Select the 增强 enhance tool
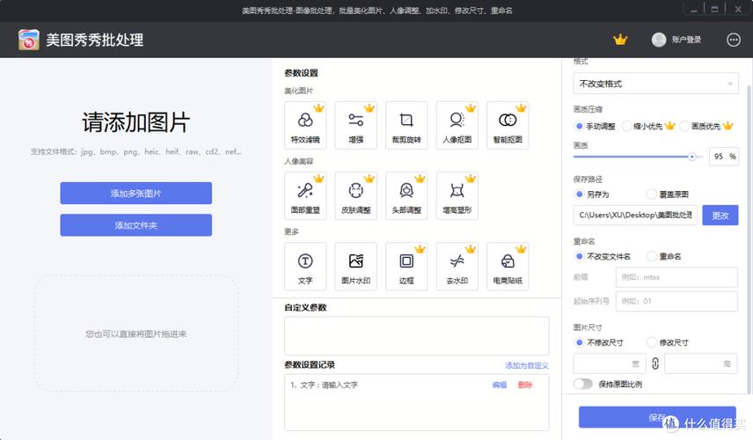Screen dimensions: 753x440 (x=356, y=125)
